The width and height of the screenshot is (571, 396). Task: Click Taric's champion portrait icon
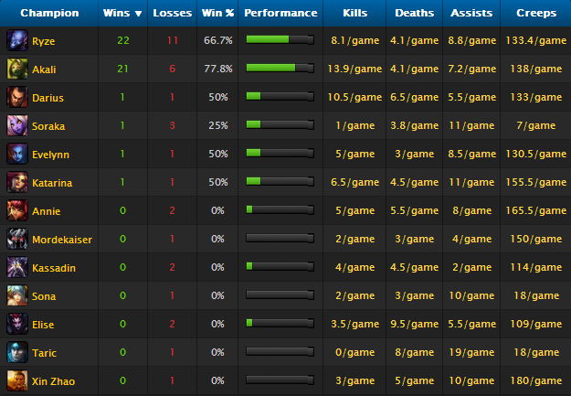coord(17,352)
